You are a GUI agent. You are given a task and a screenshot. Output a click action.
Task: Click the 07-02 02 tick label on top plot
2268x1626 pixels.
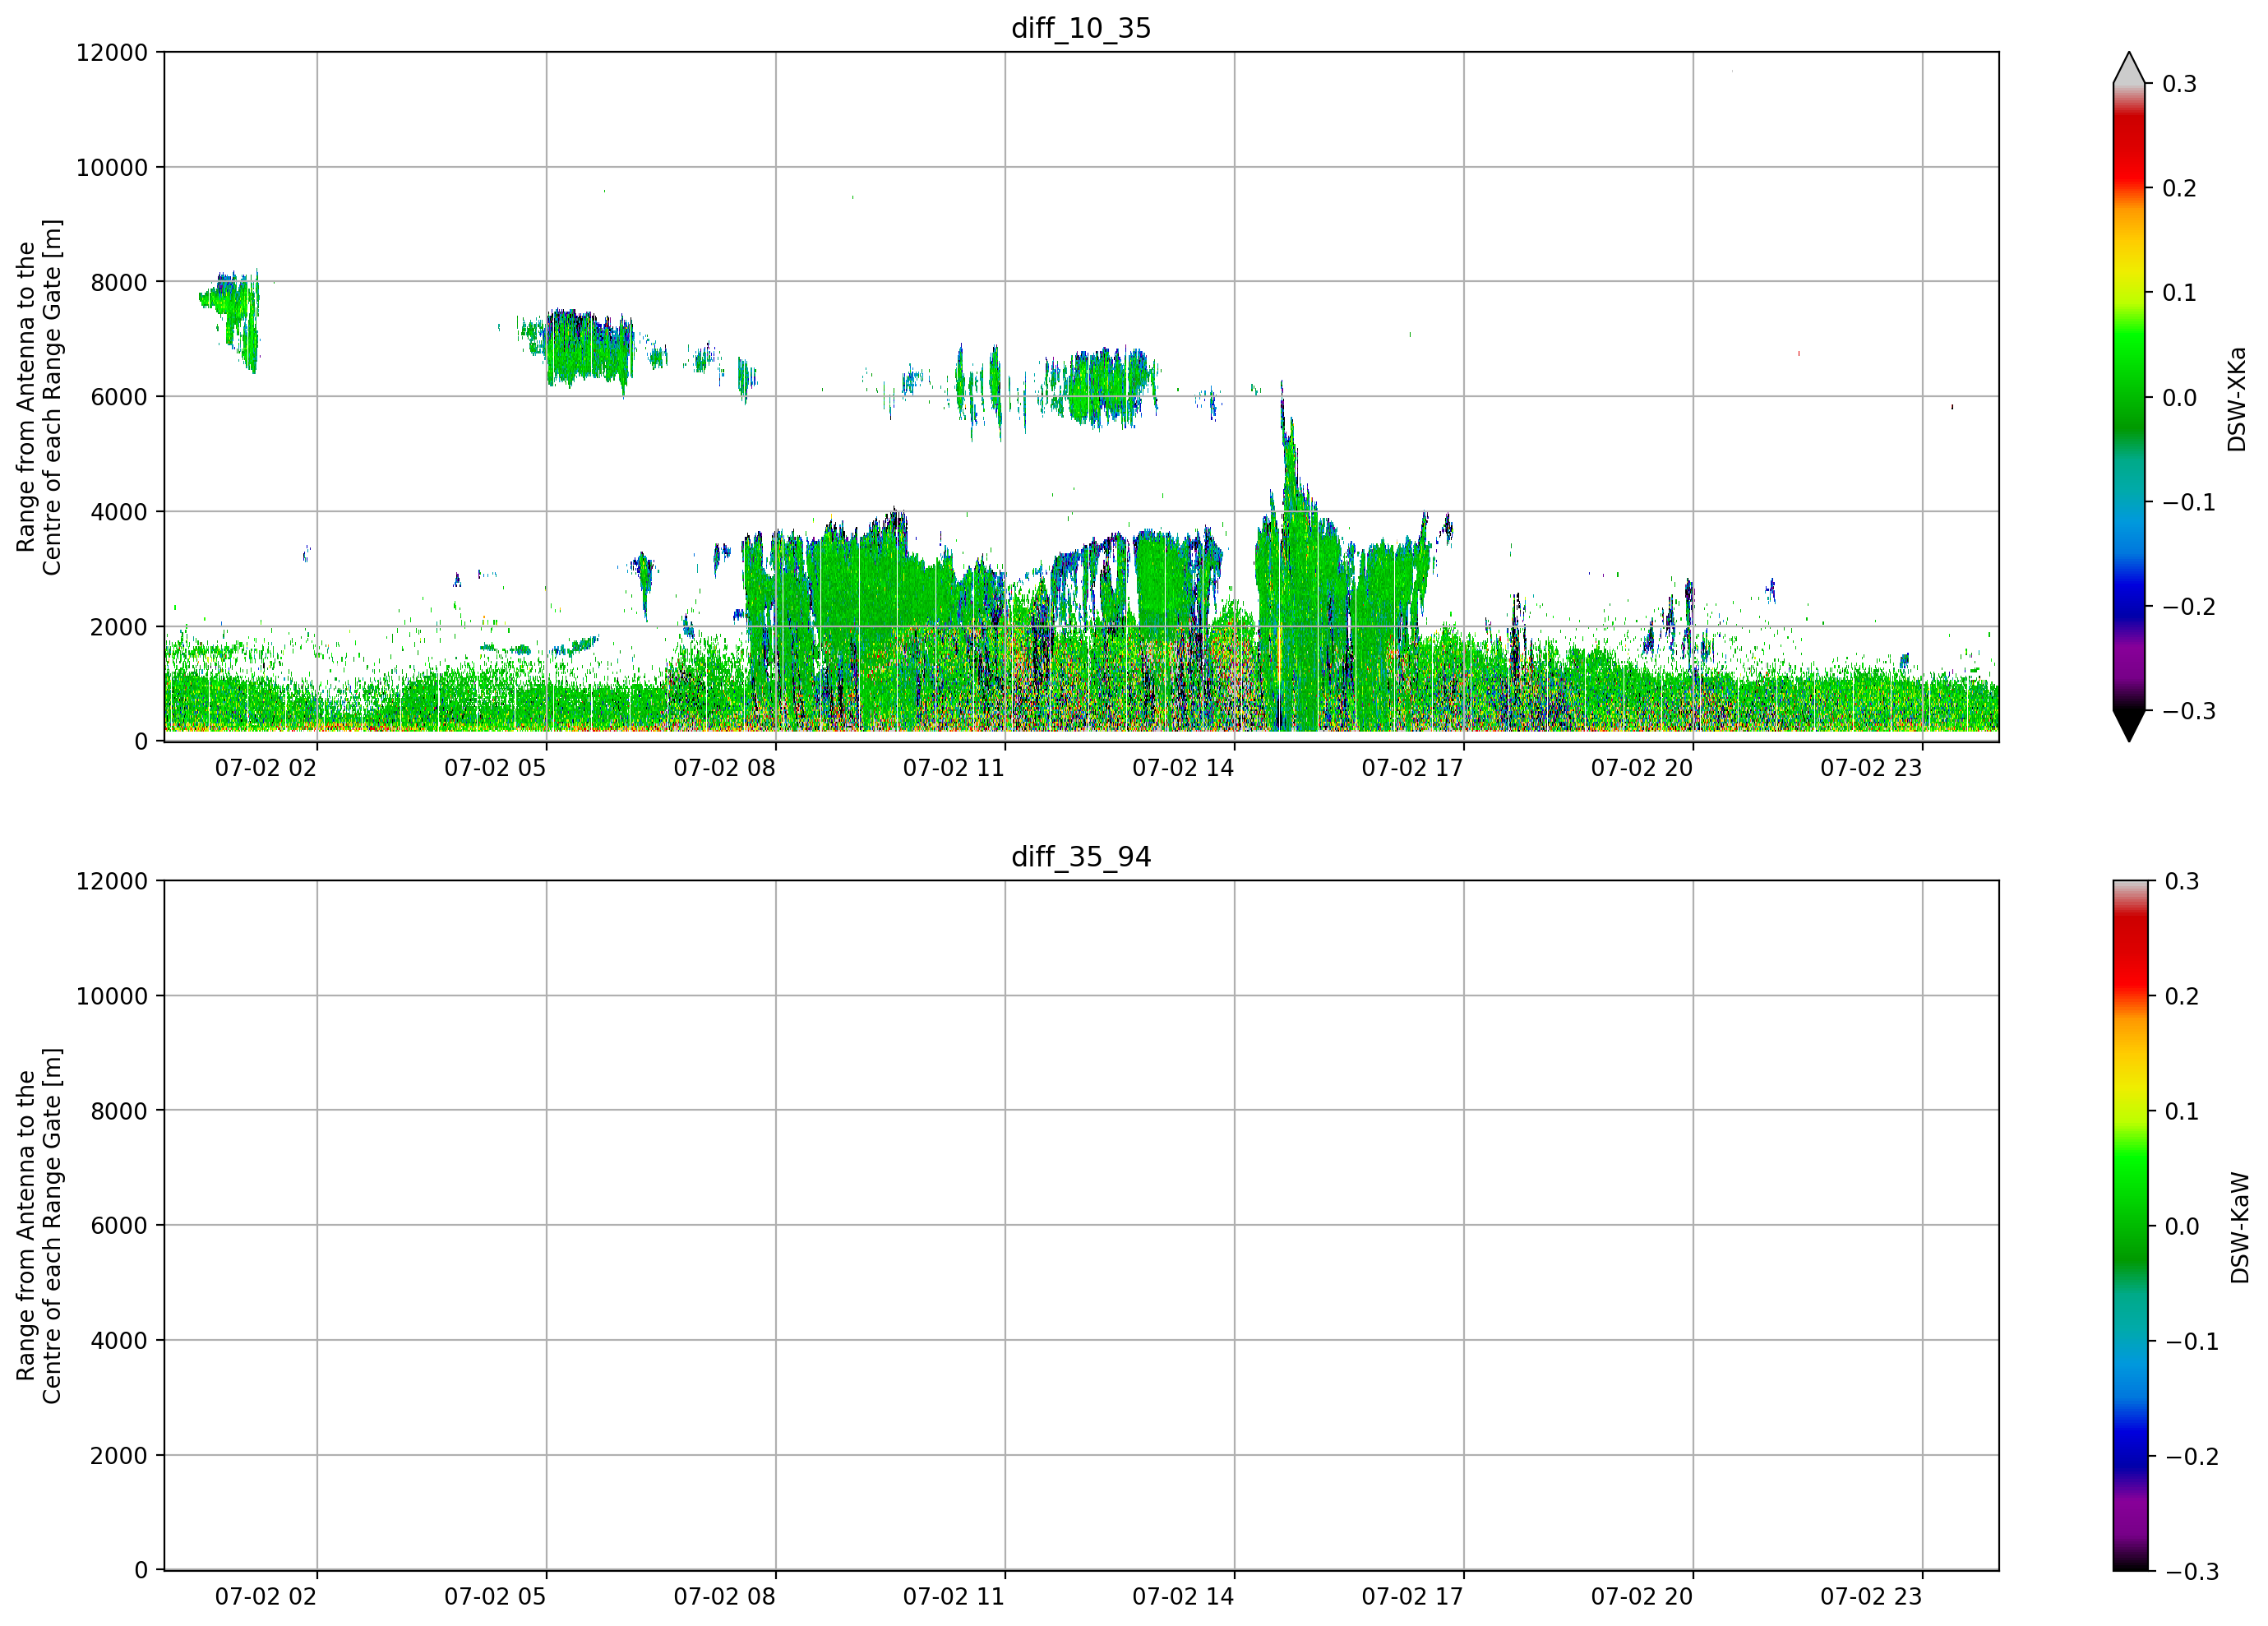pyautogui.click(x=265, y=768)
